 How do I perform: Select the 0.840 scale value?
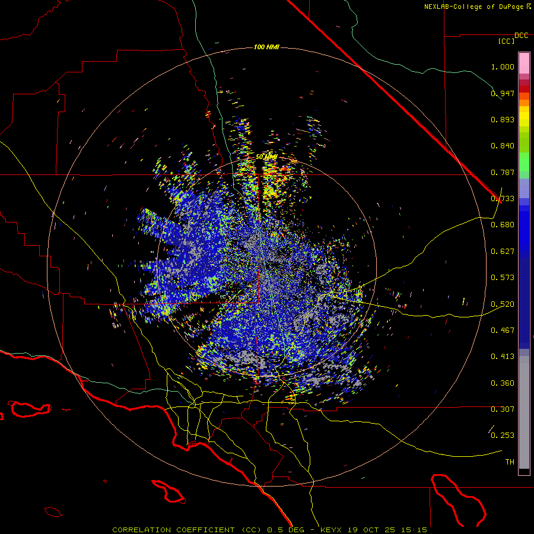[503, 146]
